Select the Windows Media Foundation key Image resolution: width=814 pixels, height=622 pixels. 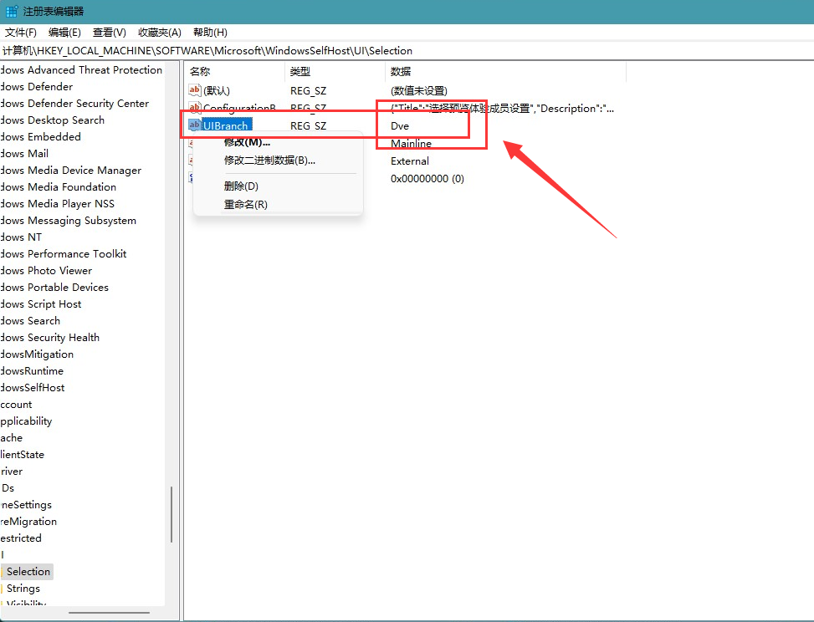point(59,186)
